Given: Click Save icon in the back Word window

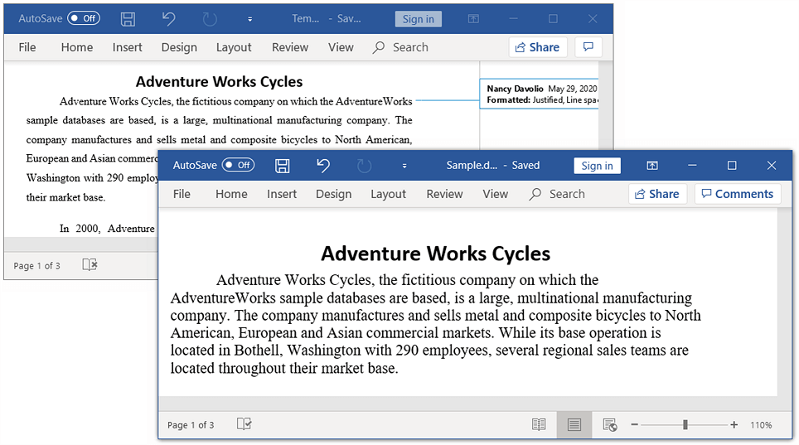Looking at the screenshot, I should (128, 19).
